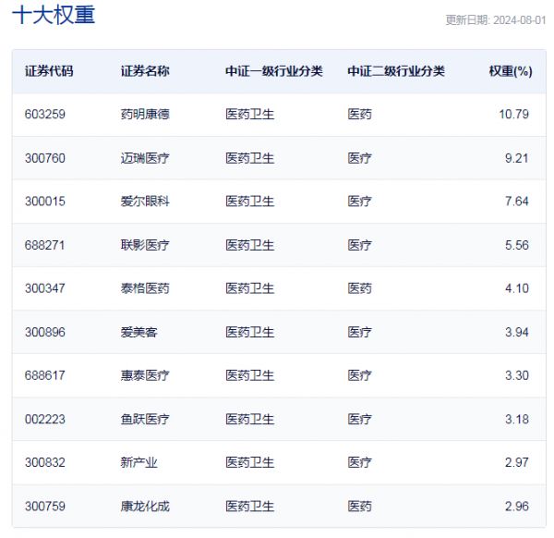
Task: Select stock name 鱼跃医疗
Action: tap(145, 419)
